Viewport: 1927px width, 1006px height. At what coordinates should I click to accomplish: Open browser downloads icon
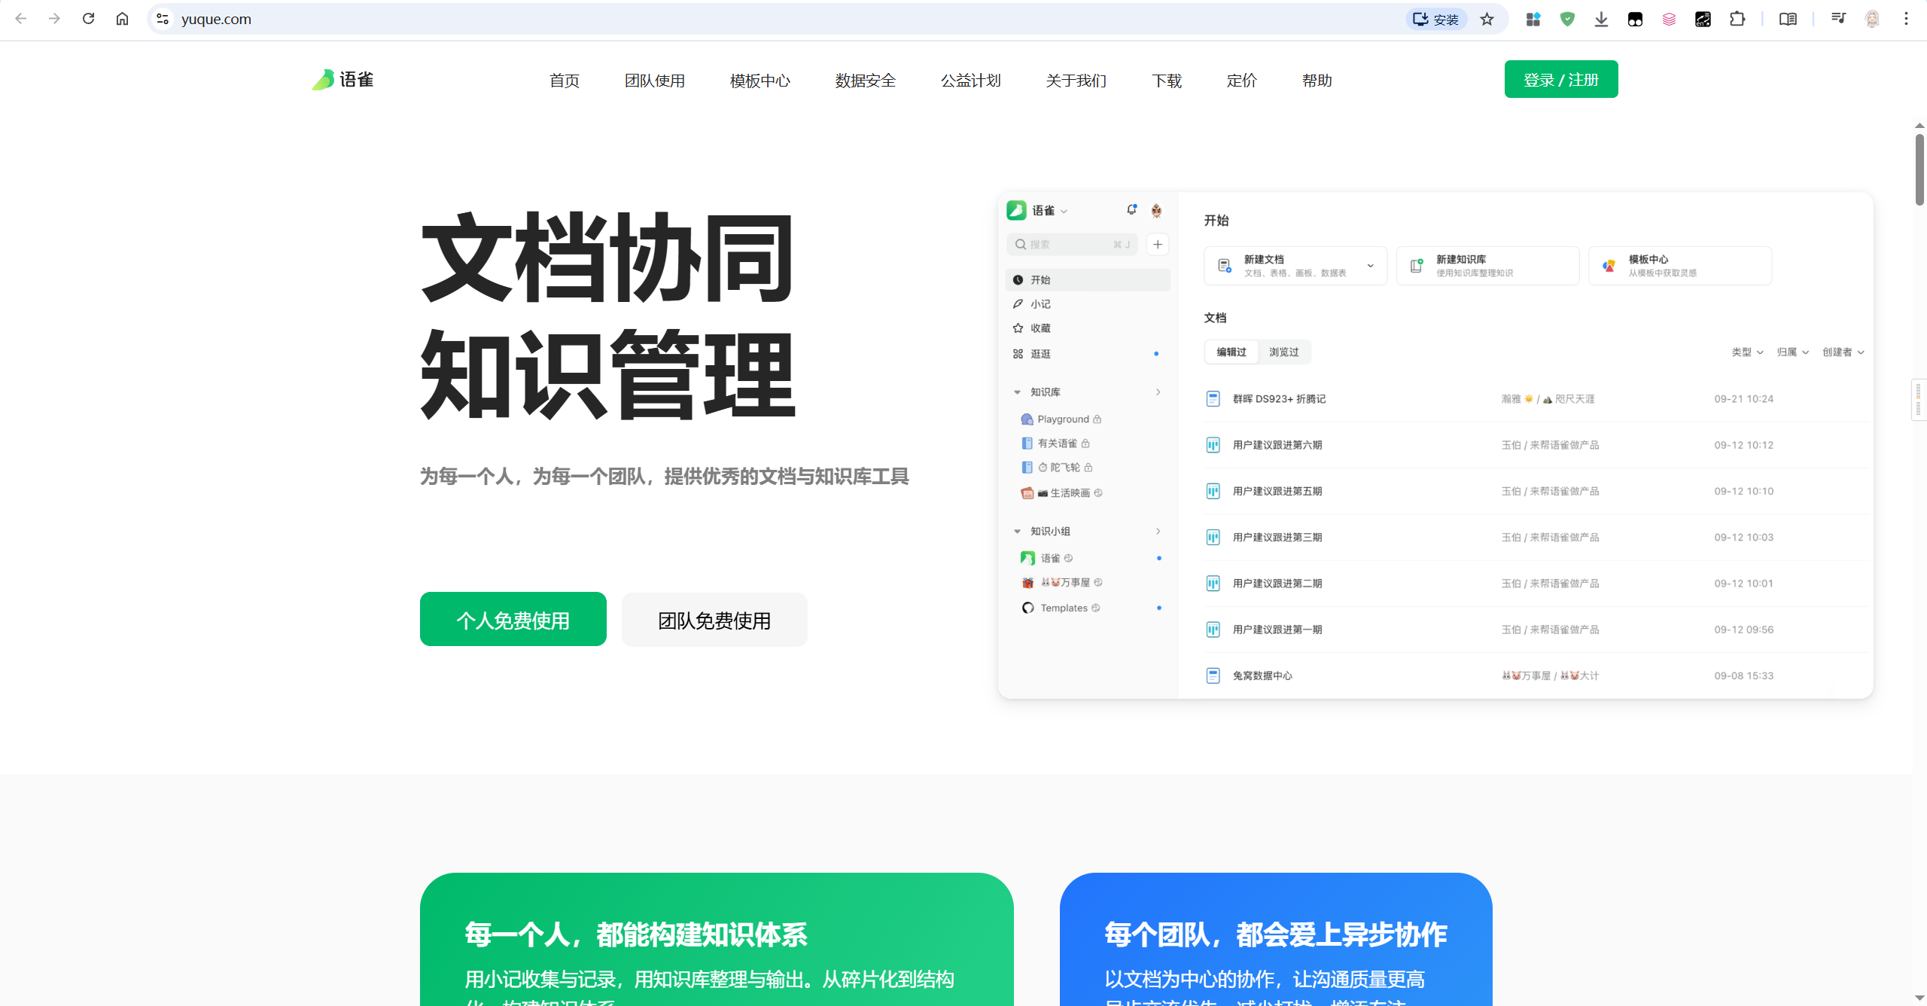click(x=1601, y=19)
